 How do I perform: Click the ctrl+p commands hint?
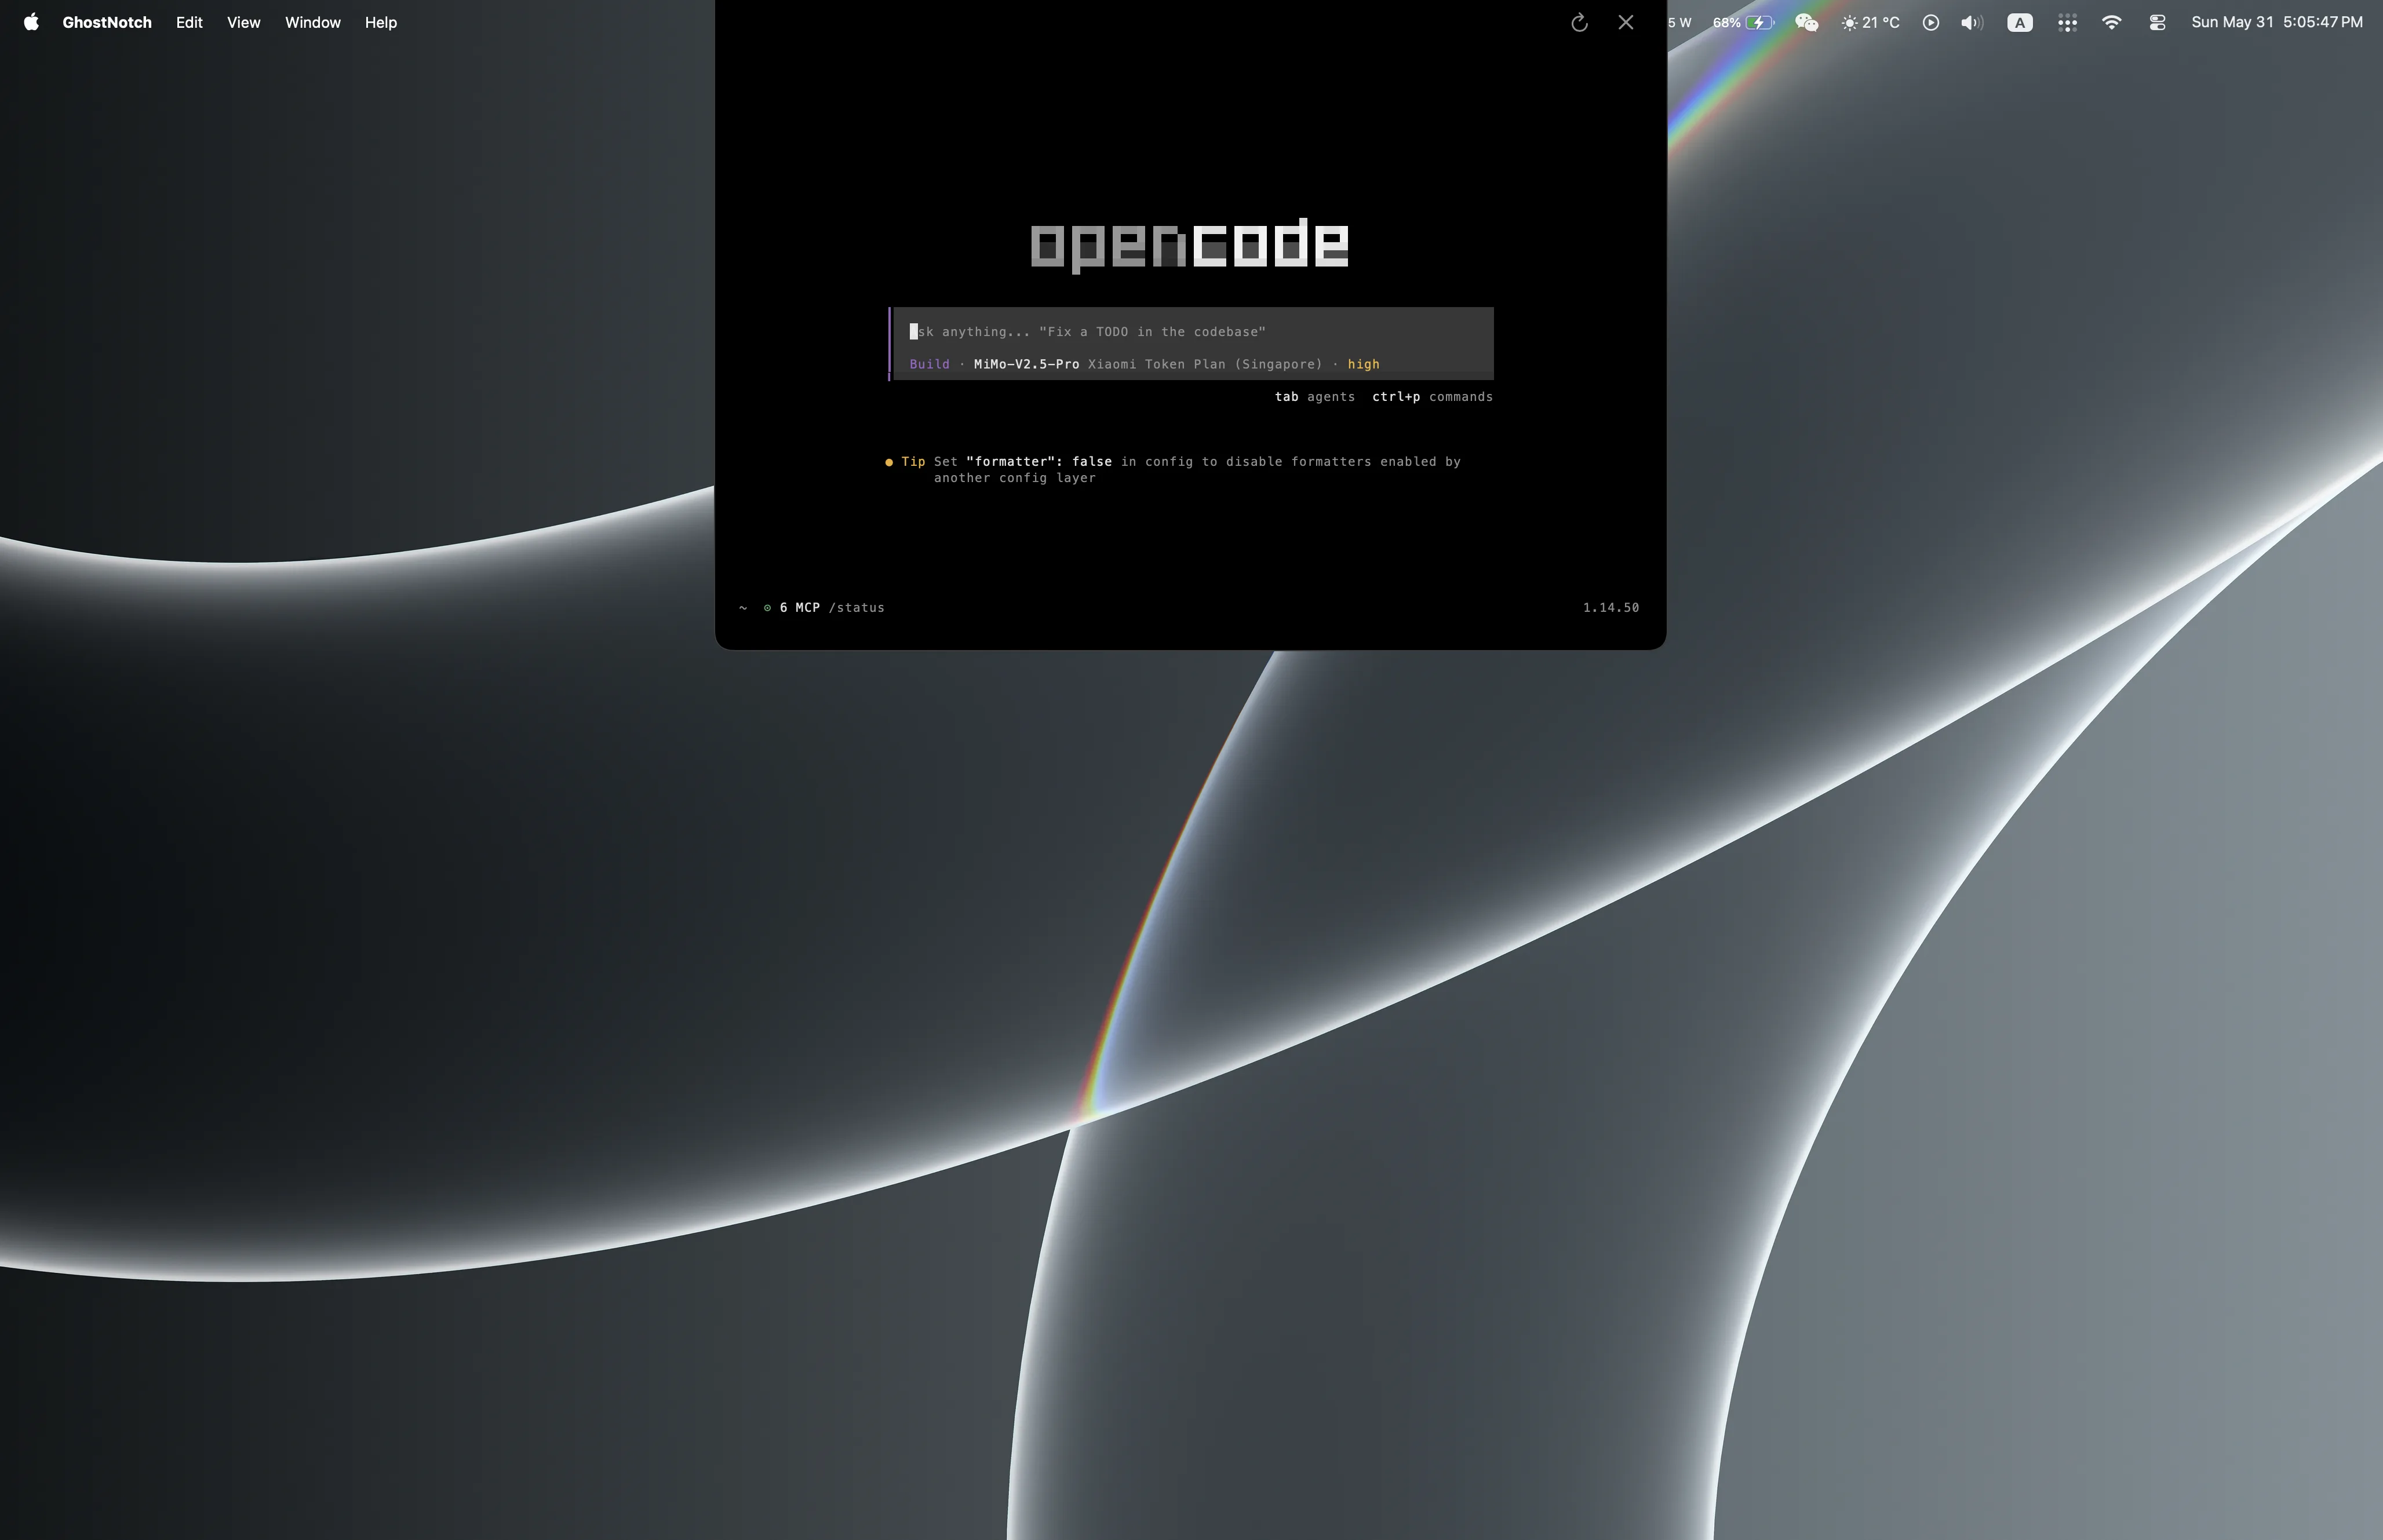pos(1432,397)
